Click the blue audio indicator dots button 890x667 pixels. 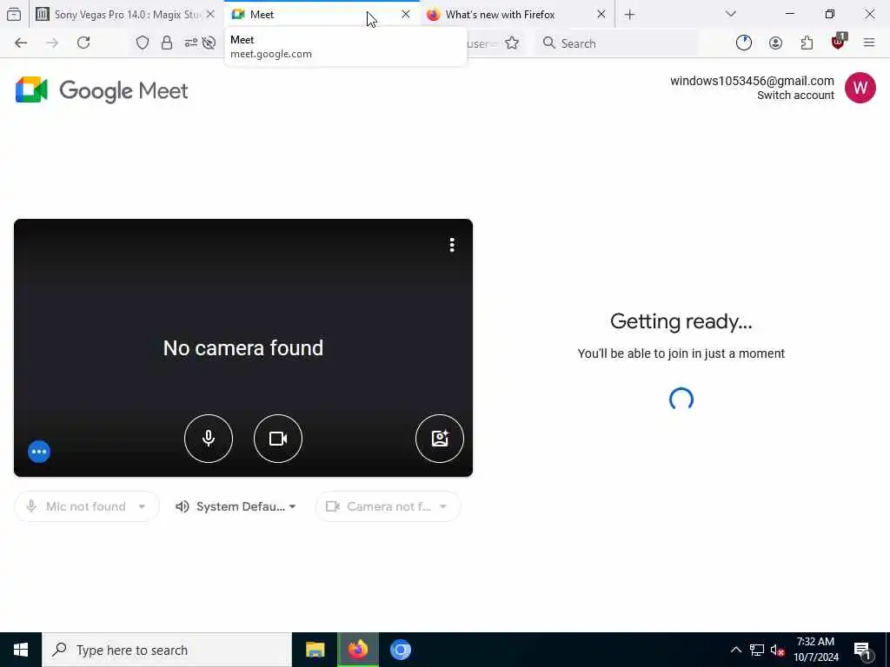(39, 452)
